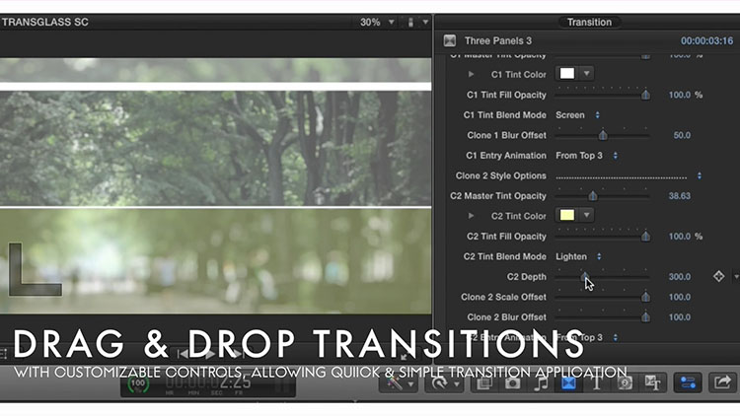Click the TRANSGLASS SC viewer title
Image resolution: width=740 pixels, height=416 pixels.
44,22
